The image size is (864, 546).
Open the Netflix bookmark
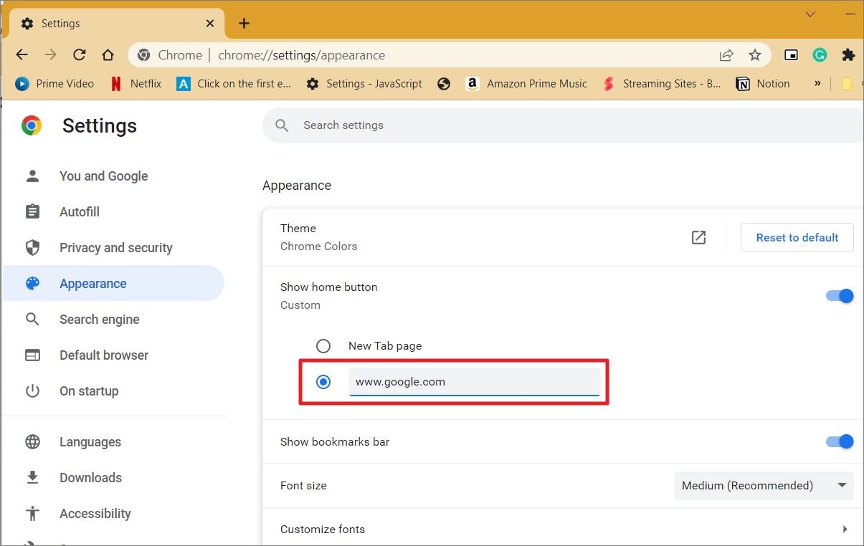(135, 84)
